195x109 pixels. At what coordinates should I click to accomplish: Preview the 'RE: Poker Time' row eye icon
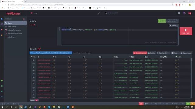click(x=34, y=84)
